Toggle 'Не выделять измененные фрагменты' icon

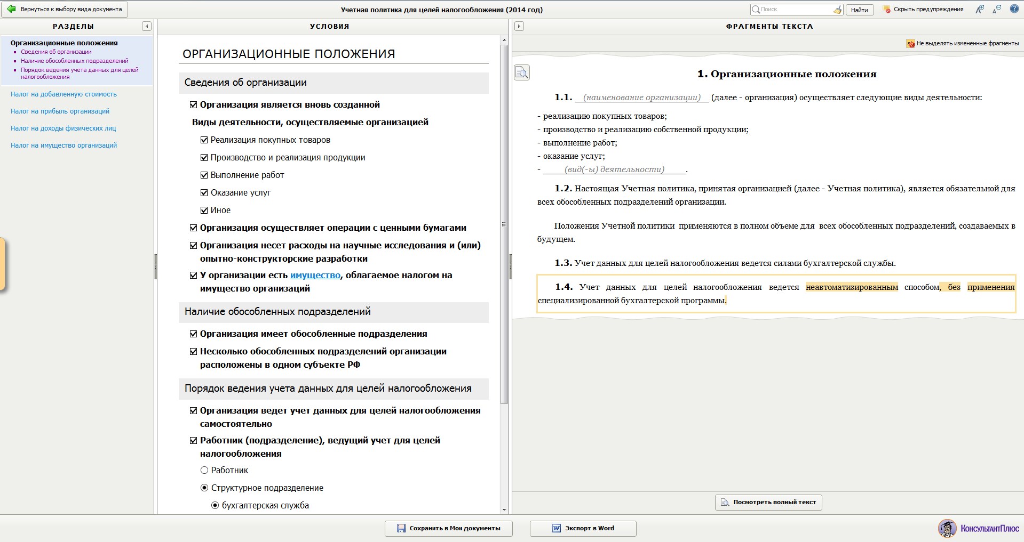[910, 43]
